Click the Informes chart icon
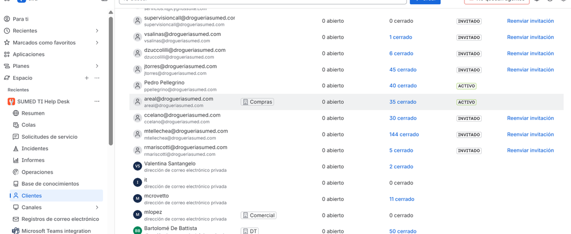This screenshot has height=234, width=571. [x=15, y=160]
